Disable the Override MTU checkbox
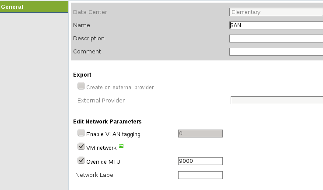This screenshot has width=323, height=190. pos(81,161)
